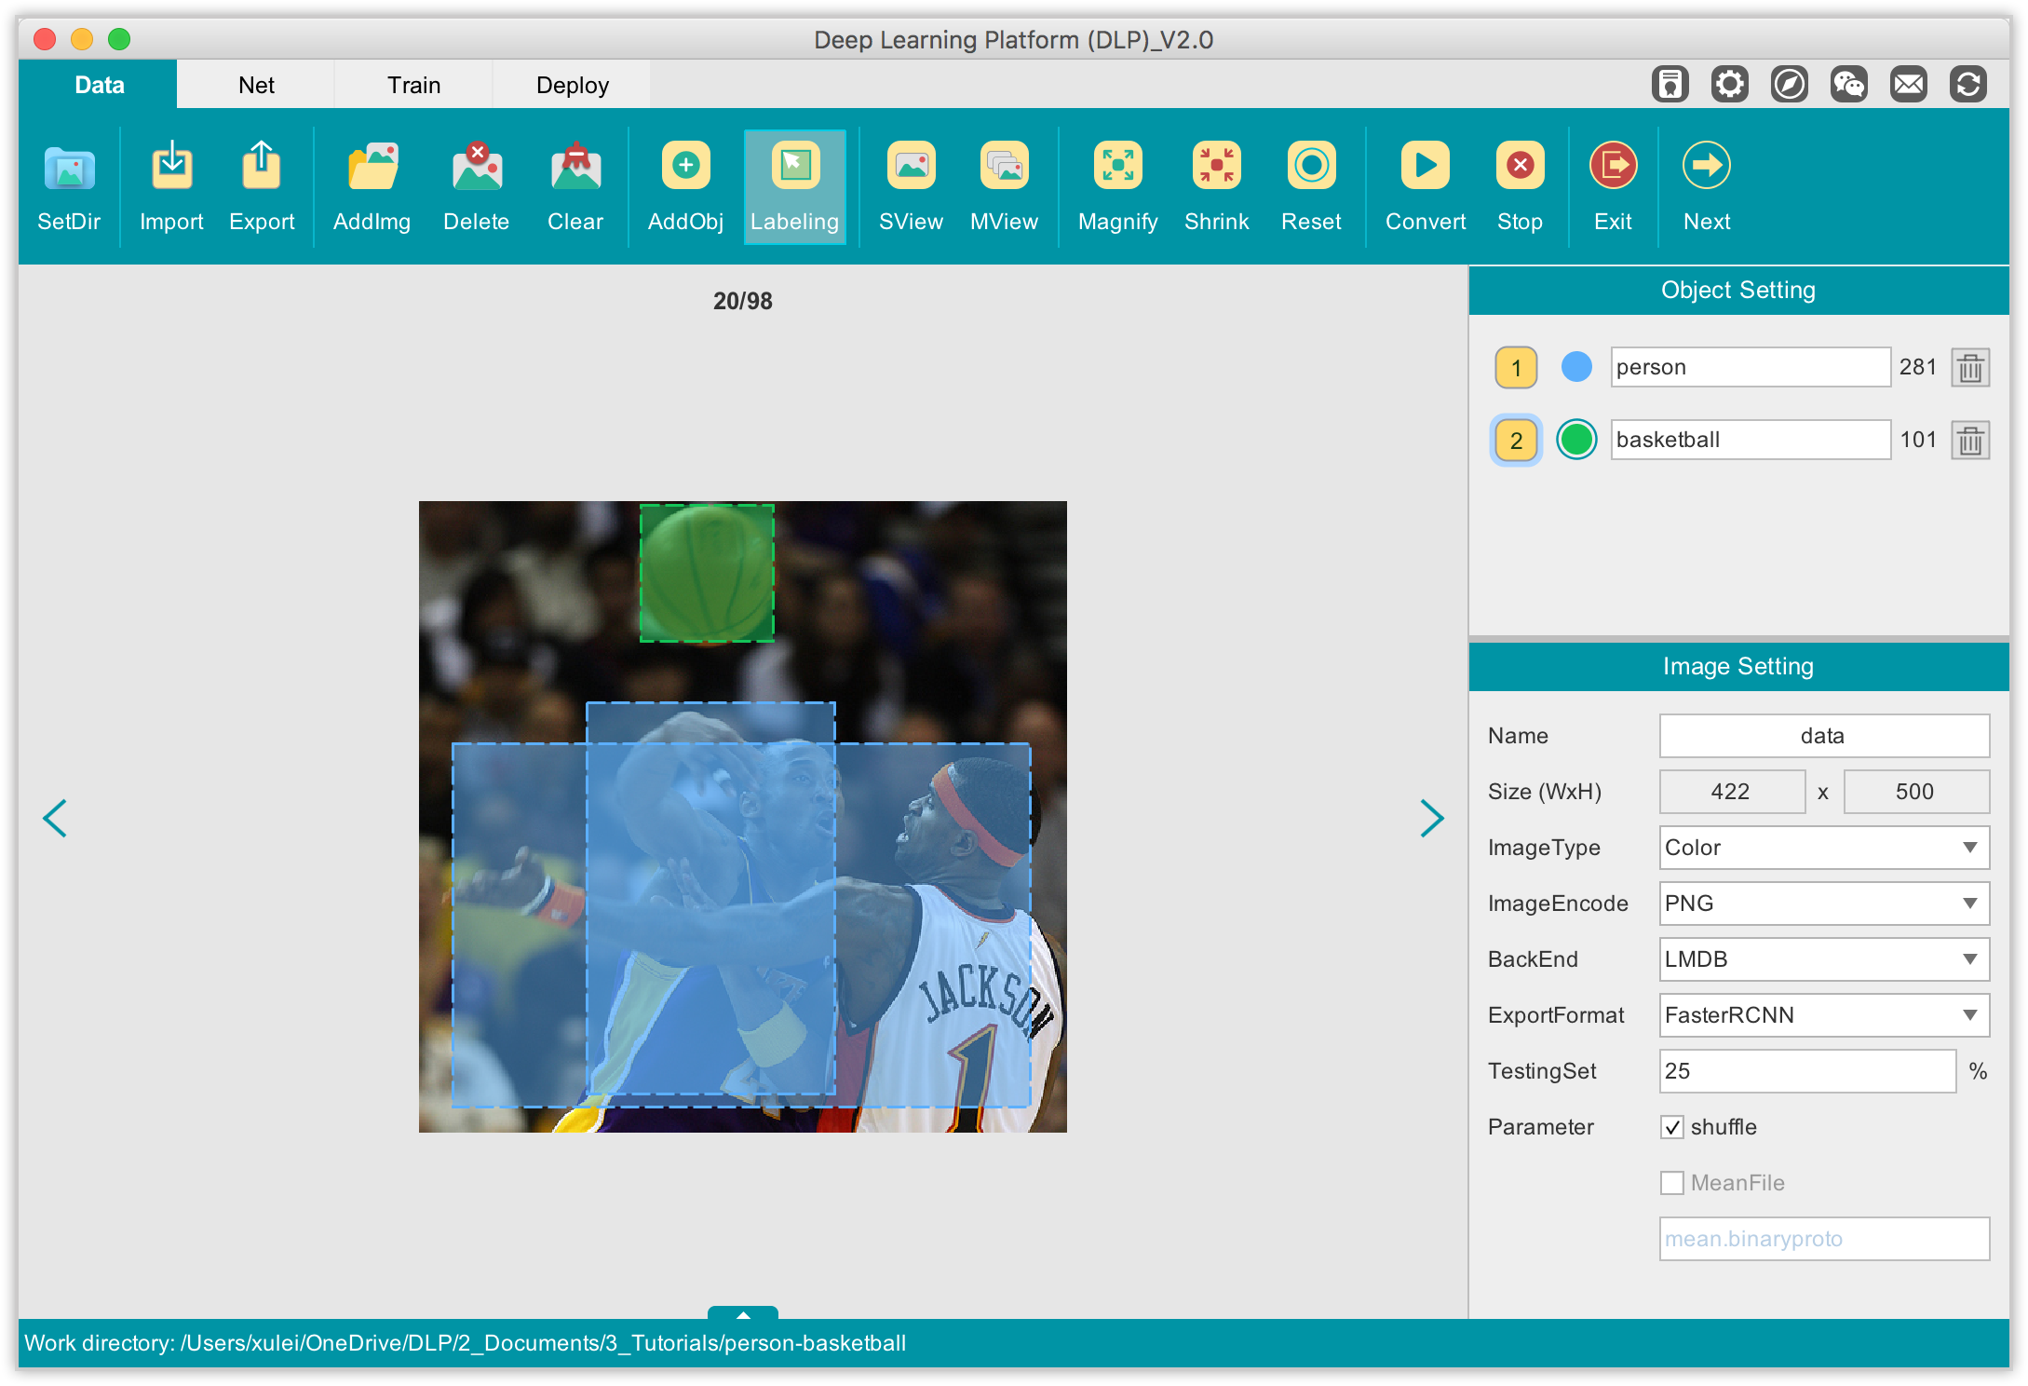Open the BackEnd LMDB dropdown
The height and width of the screenshot is (1386, 2028).
click(x=1823, y=959)
